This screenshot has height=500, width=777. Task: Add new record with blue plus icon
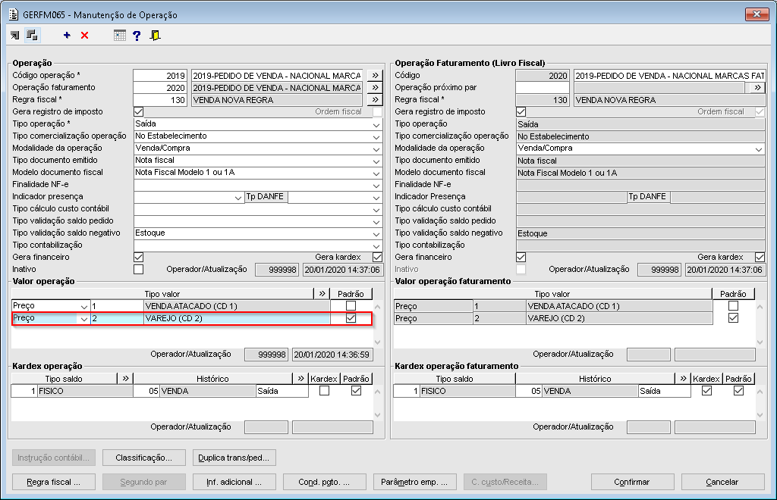67,35
